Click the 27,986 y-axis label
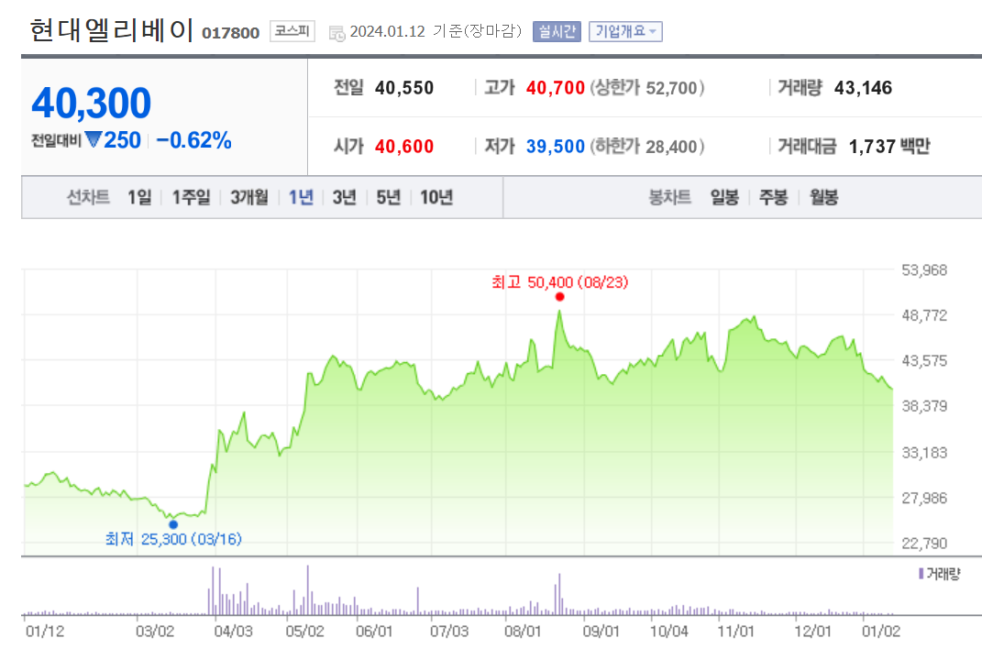Image resolution: width=982 pixels, height=671 pixels. pyautogui.click(x=923, y=499)
